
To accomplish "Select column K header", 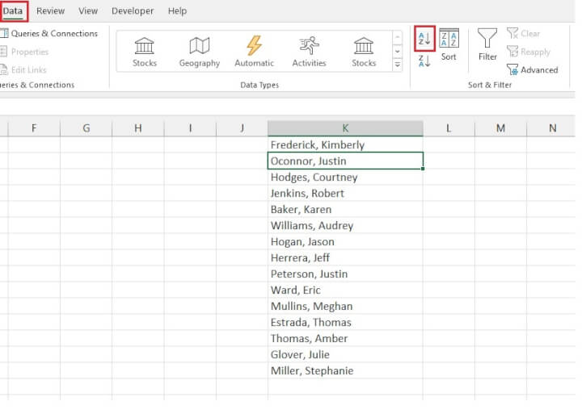I will [x=345, y=128].
